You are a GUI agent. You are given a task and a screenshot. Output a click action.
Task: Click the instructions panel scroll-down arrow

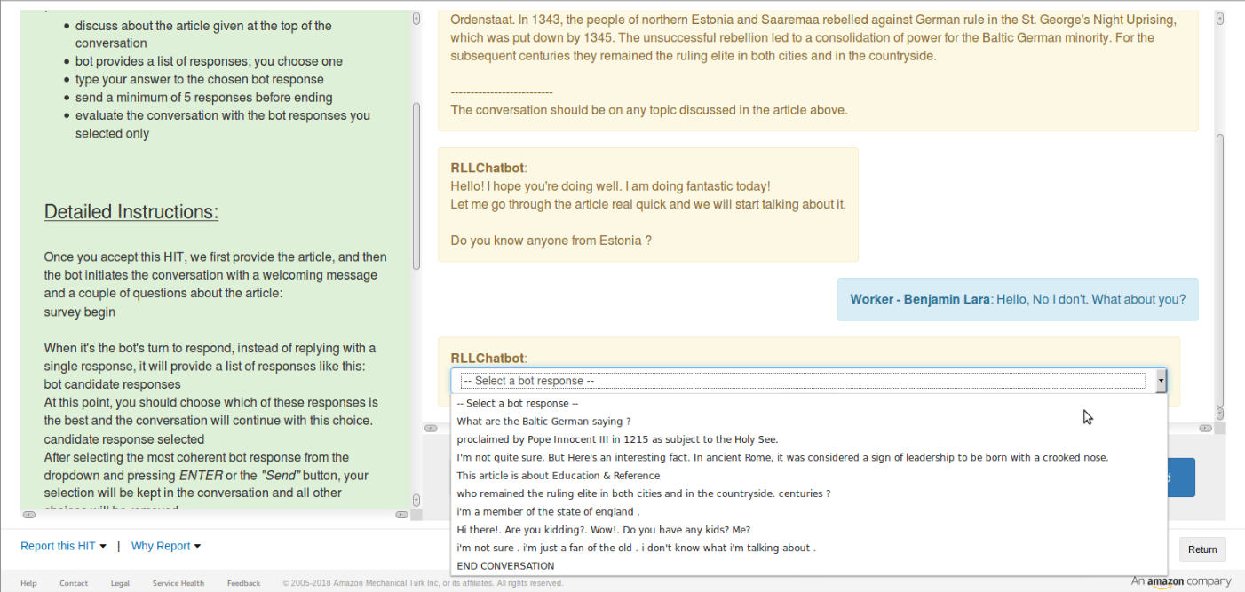[416, 499]
